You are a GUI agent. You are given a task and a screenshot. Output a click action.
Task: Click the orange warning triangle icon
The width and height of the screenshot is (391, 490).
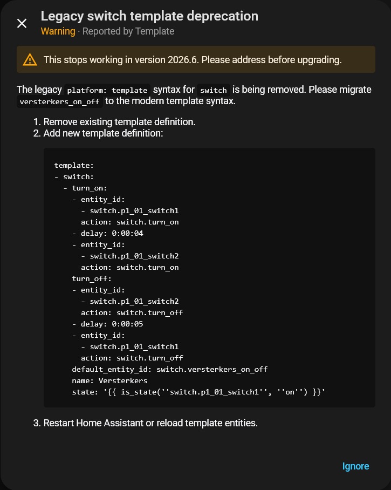point(30,60)
